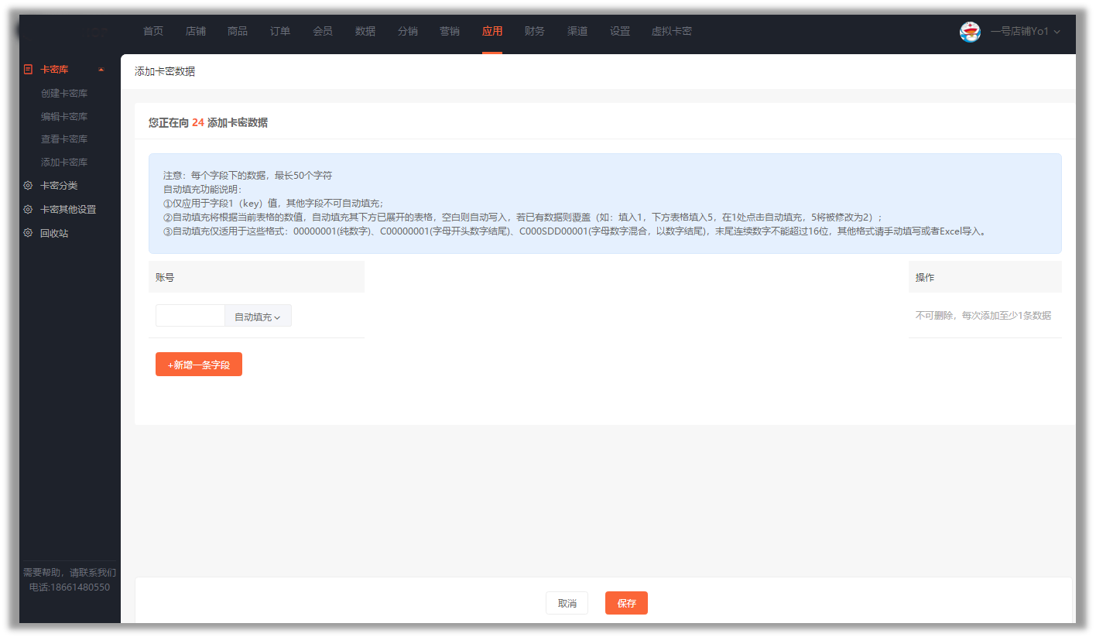The width and height of the screenshot is (1096, 637).
Task: Open the 一号店铺Yo1 account menu
Action: tap(1025, 32)
